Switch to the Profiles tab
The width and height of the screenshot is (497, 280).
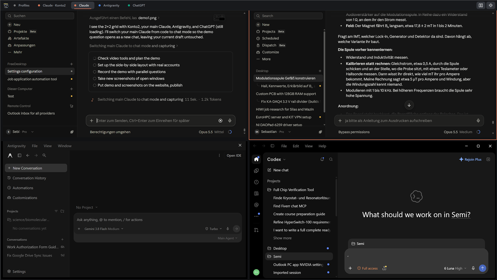21,6
